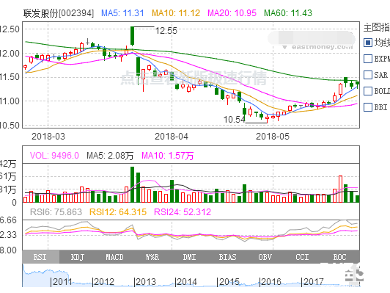This screenshot has height=293, width=390.
Task: Toggle the SAR indicator checkbox
Action: click(368, 75)
